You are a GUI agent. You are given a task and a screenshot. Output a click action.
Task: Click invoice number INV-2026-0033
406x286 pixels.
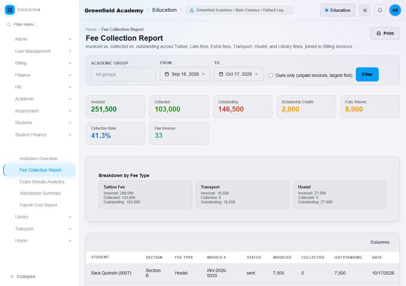tap(217, 273)
